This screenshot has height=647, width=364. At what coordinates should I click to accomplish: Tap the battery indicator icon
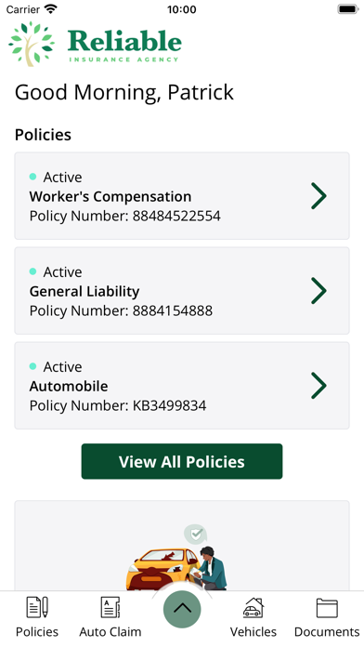click(x=347, y=8)
